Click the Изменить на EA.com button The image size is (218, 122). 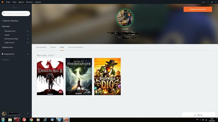pyautogui.click(x=198, y=9)
